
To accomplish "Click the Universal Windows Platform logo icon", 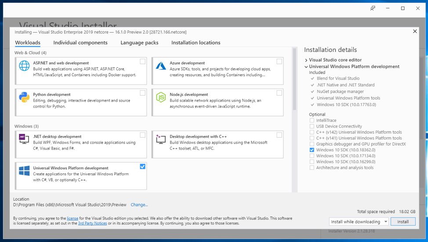I will click(24, 171).
